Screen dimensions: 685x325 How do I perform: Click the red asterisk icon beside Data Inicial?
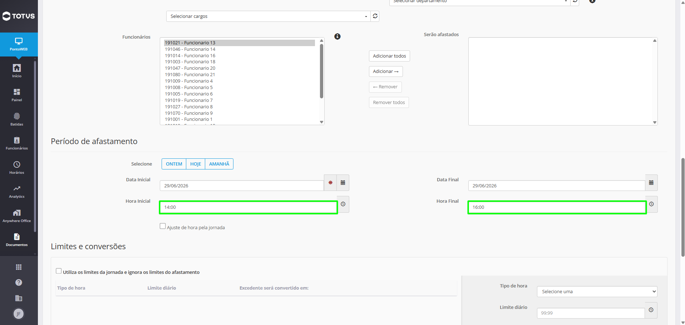tap(330, 183)
